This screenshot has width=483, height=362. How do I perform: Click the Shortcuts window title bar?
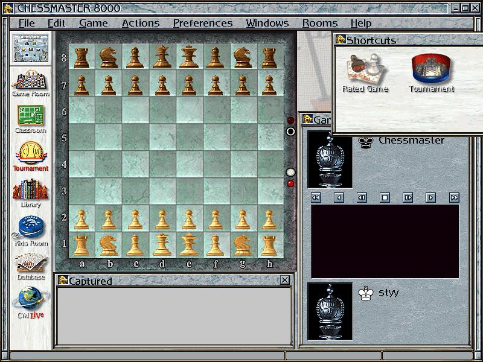point(409,40)
